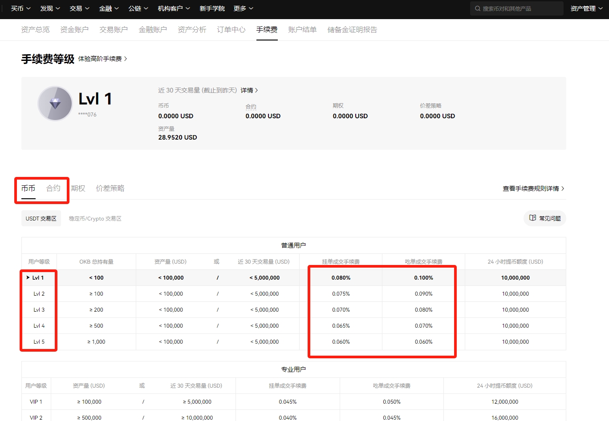Open the 交易账户 tab

coord(114,30)
